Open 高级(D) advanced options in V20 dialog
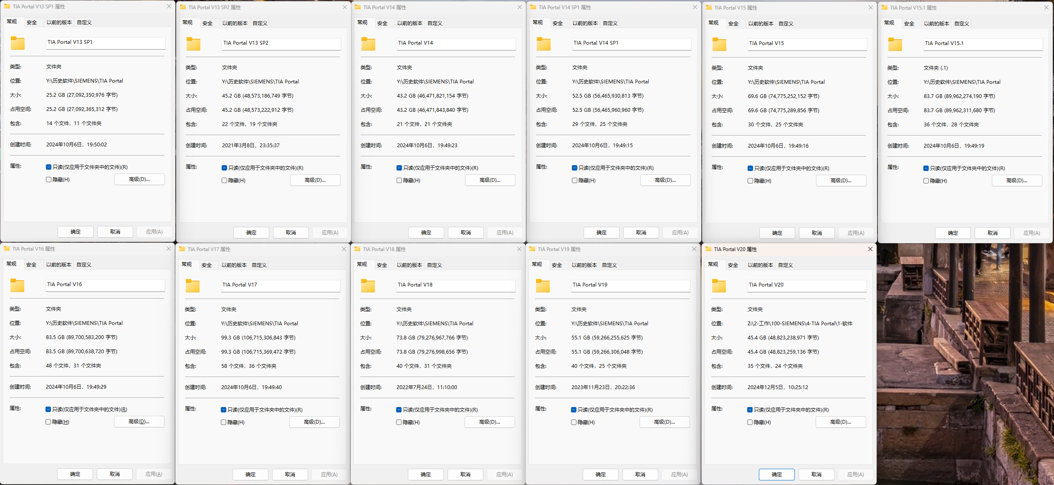Screen dimensions: 1054x485 (x=841, y=422)
